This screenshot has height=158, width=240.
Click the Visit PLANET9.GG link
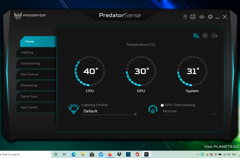221,147
